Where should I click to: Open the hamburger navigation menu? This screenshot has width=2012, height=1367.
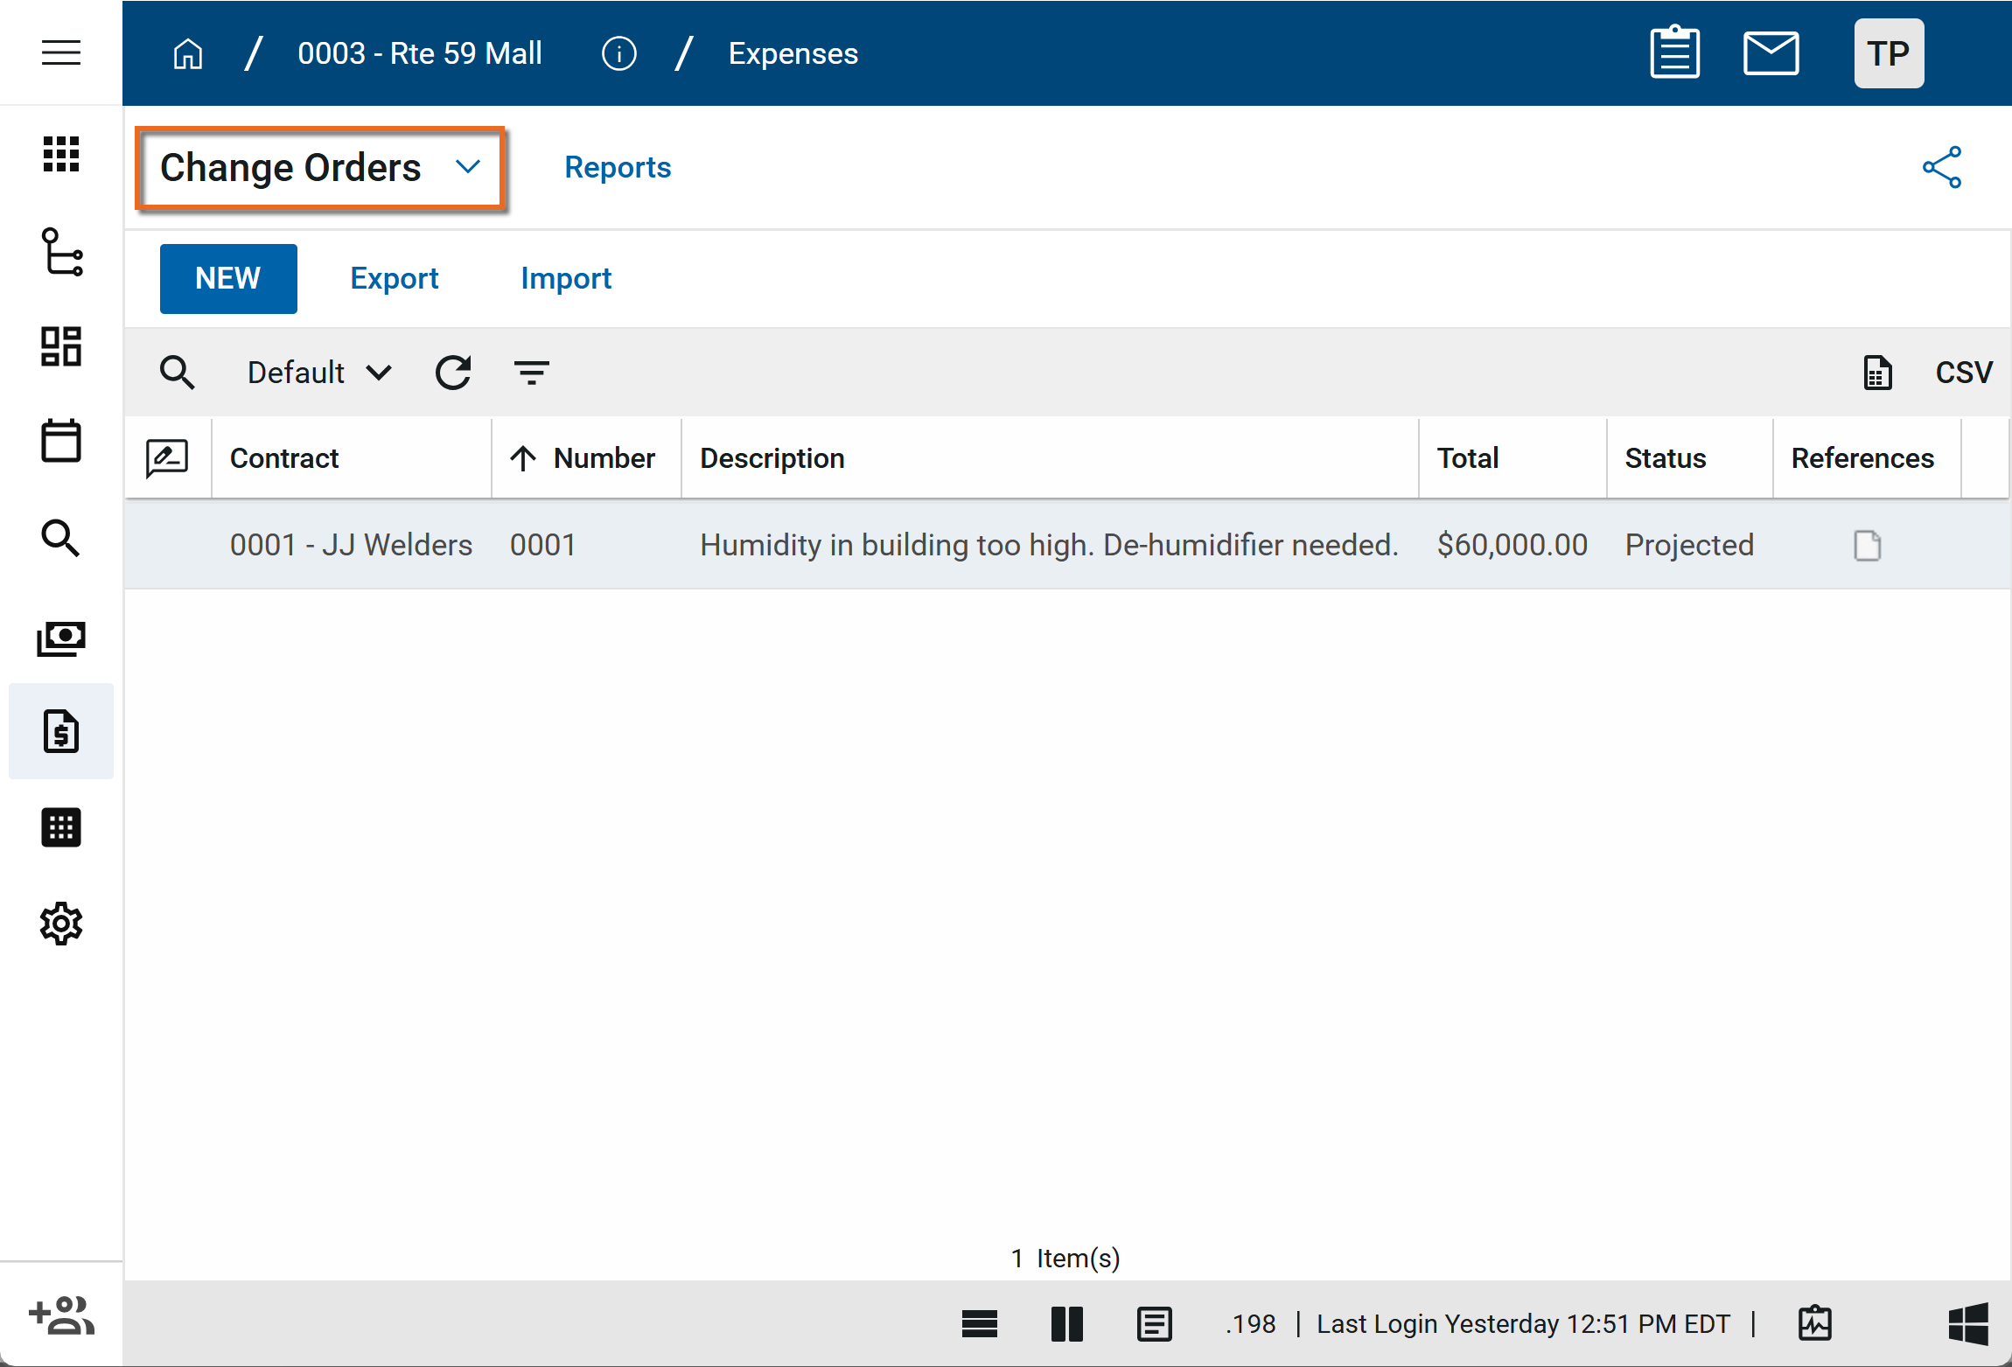(x=61, y=52)
